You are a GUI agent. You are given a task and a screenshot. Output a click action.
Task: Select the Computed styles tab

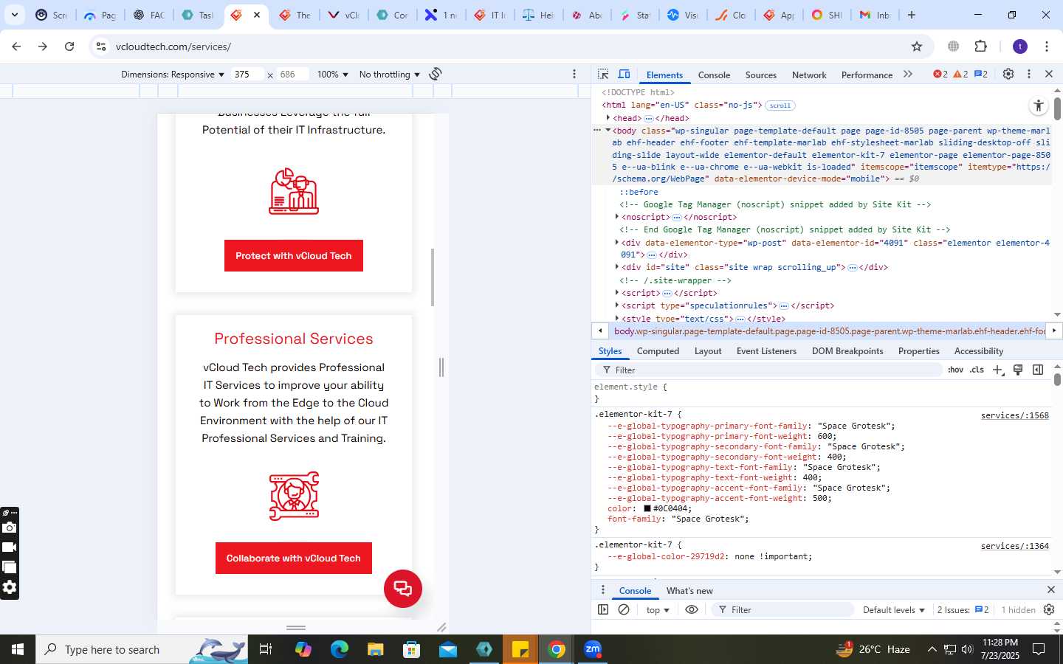click(x=658, y=351)
